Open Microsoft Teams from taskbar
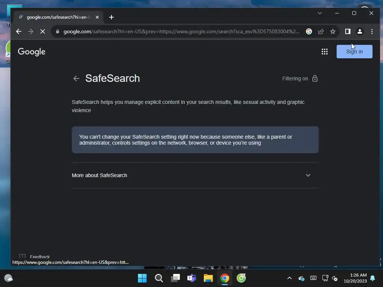Image resolution: width=383 pixels, height=287 pixels. [192, 278]
